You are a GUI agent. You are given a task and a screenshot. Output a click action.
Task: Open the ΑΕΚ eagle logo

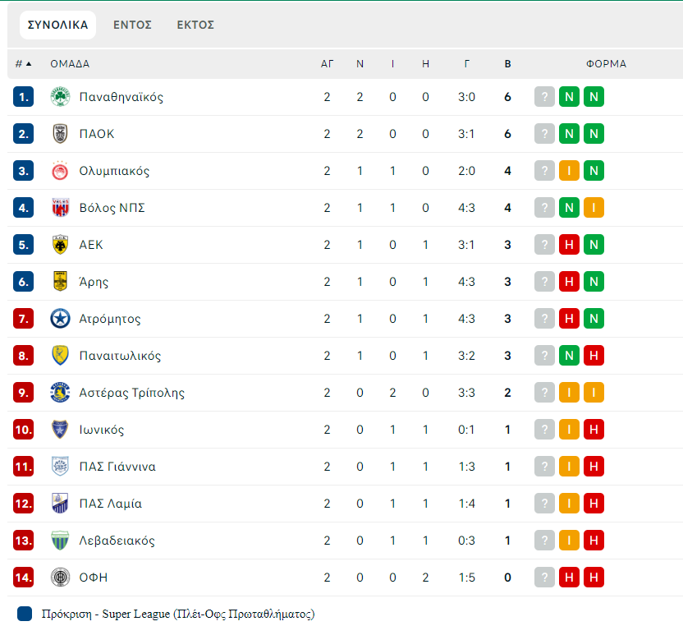60,245
